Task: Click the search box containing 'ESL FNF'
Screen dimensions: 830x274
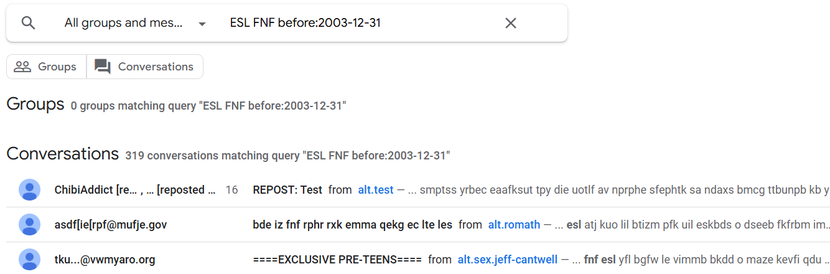Action: (361, 23)
